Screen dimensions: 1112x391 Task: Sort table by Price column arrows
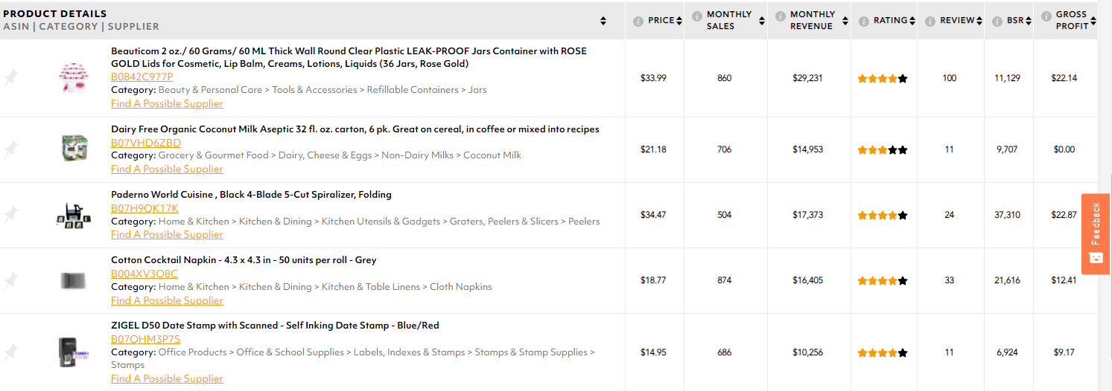679,21
